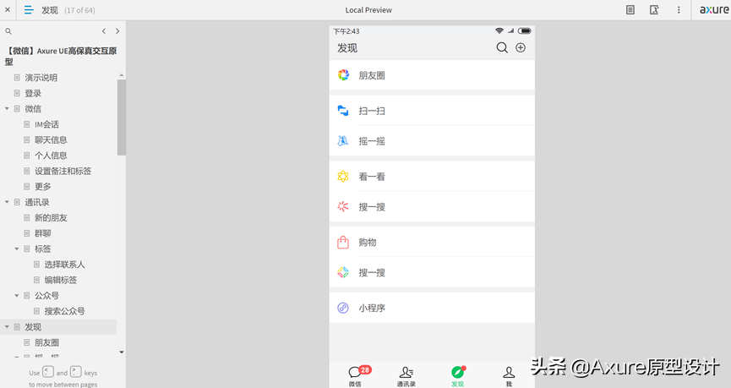The height and width of the screenshot is (388, 731).
Task: Collapse the 公众号 tree node
Action: coord(17,295)
